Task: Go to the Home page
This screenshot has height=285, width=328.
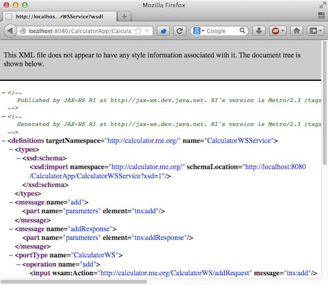Action: pyautogui.click(x=297, y=31)
